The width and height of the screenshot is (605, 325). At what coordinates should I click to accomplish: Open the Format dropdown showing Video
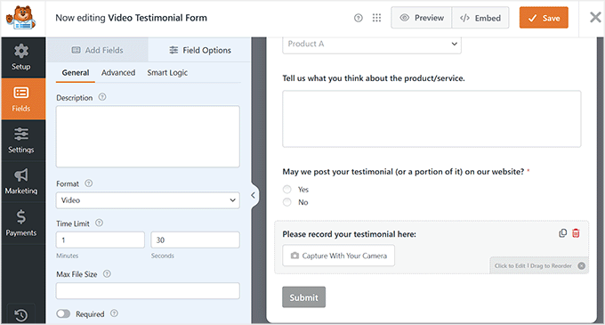[x=148, y=200]
